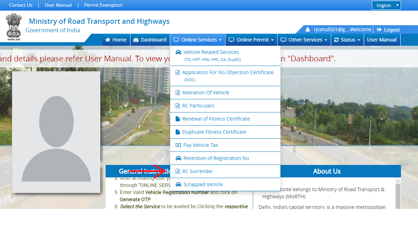Image resolution: width=418 pixels, height=227 pixels.
Task: Go to Home in navigation bar
Action: pyautogui.click(x=116, y=40)
